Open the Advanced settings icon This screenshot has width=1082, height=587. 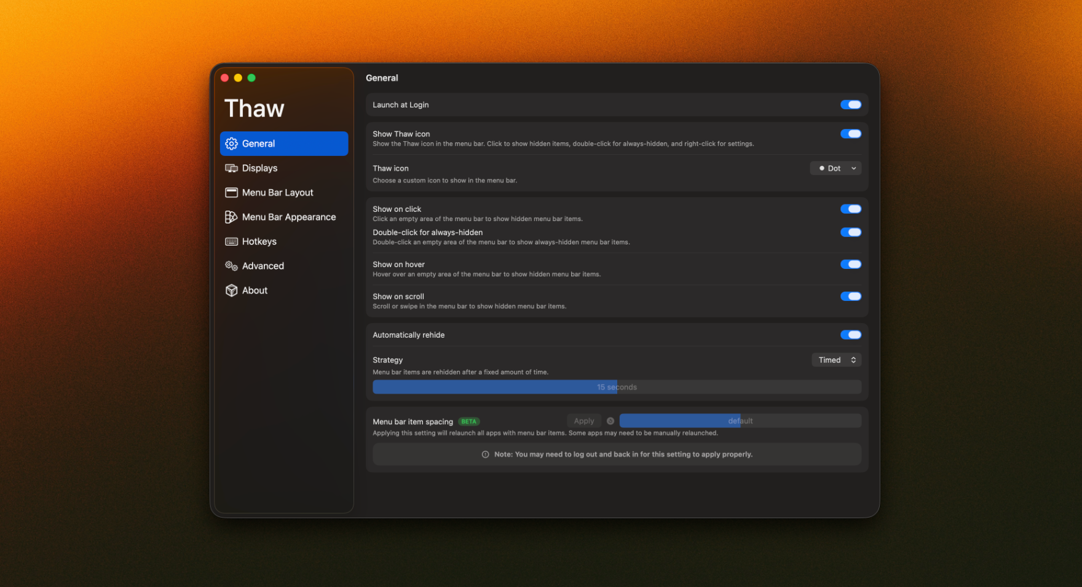tap(232, 265)
